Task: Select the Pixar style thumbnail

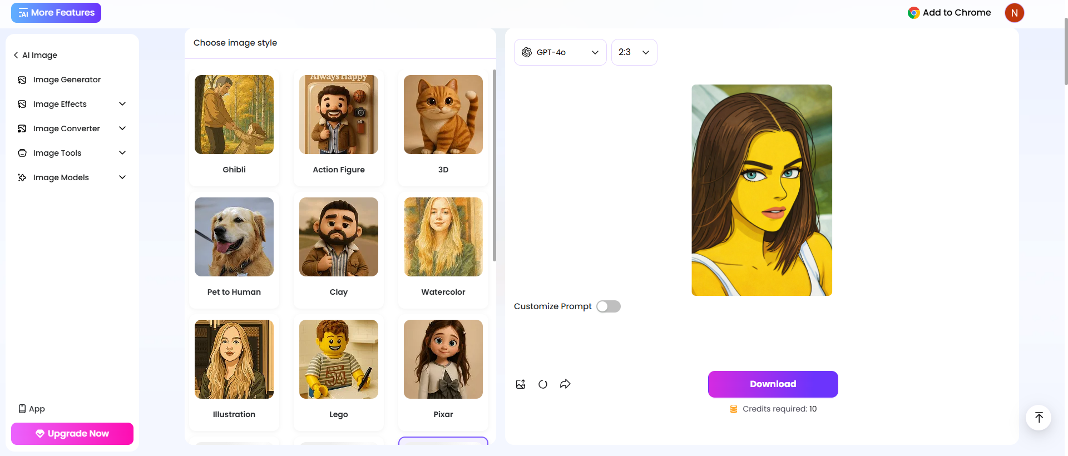Action: 443,359
